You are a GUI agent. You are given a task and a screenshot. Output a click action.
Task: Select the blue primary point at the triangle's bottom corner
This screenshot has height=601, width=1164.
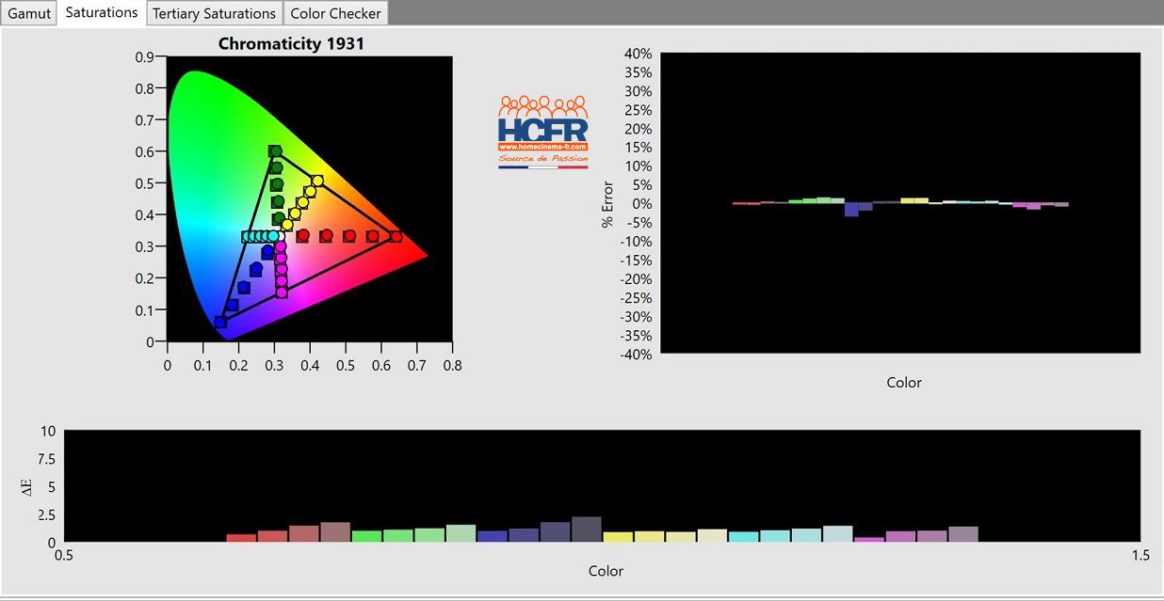tap(220, 322)
